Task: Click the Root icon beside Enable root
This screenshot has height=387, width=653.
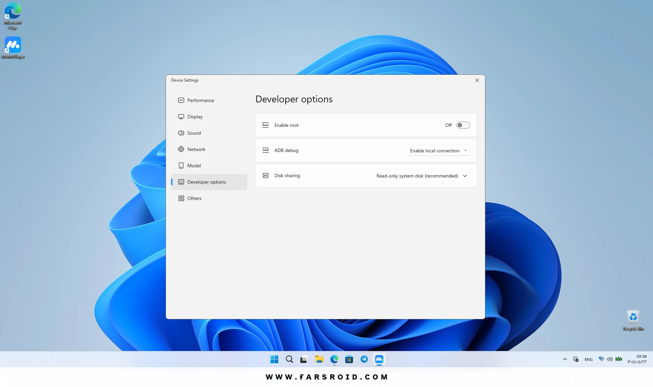Action: pos(266,125)
